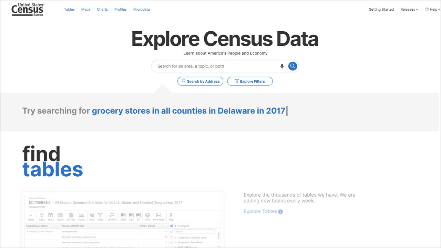This screenshot has height=248, width=441.
Task: Click the Explore Filters button
Action: [x=250, y=81]
